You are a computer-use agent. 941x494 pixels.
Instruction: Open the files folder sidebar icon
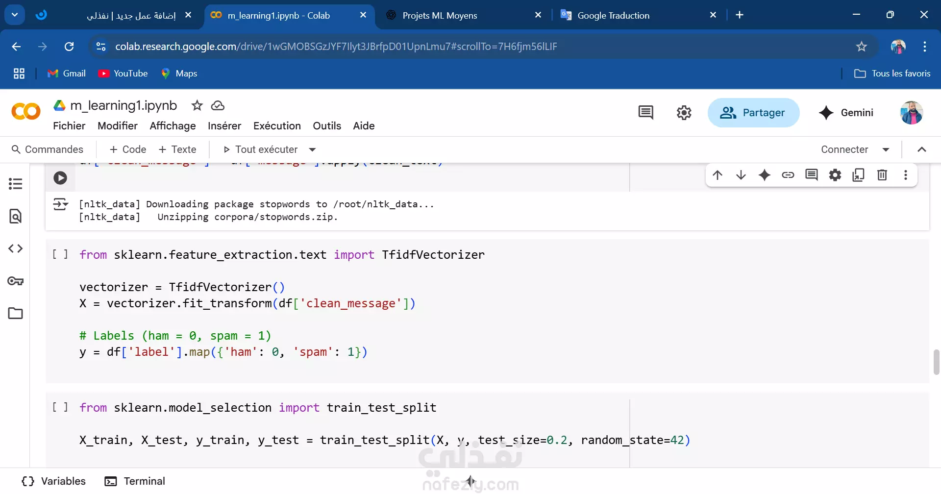[x=15, y=313]
